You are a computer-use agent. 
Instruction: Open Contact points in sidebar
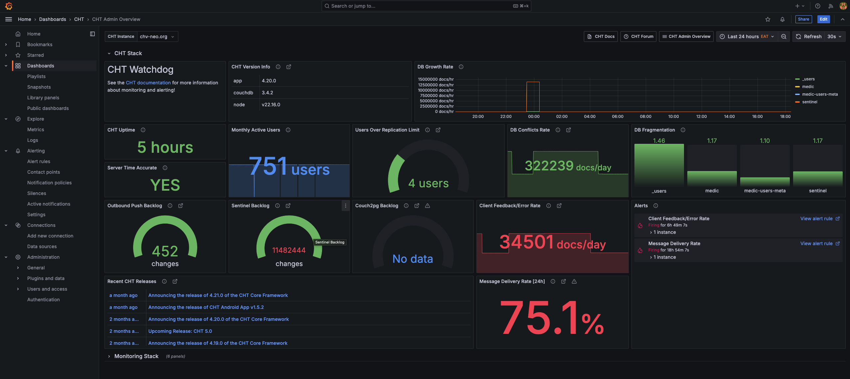click(44, 172)
